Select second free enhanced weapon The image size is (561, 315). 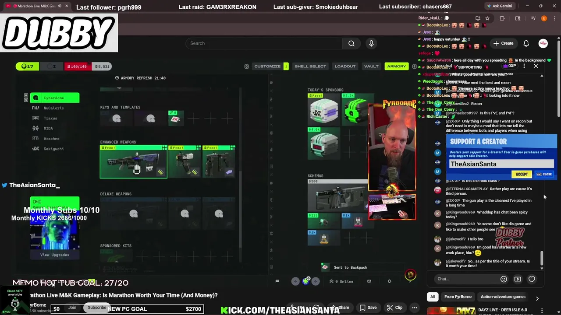pyautogui.click(x=185, y=162)
